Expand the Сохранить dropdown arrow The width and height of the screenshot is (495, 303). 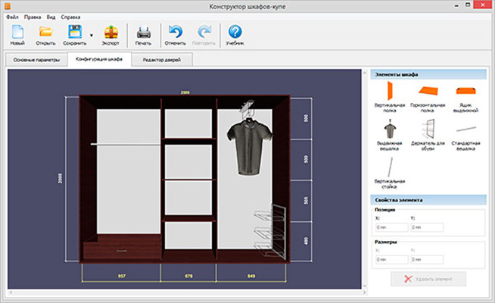[x=91, y=35]
